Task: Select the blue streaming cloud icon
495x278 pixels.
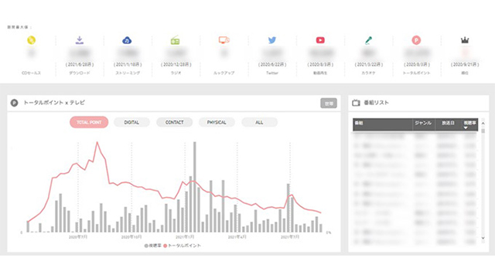Action: (x=127, y=40)
